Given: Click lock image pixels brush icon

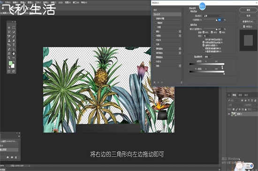Looking at the screenshot, I should [236, 109].
